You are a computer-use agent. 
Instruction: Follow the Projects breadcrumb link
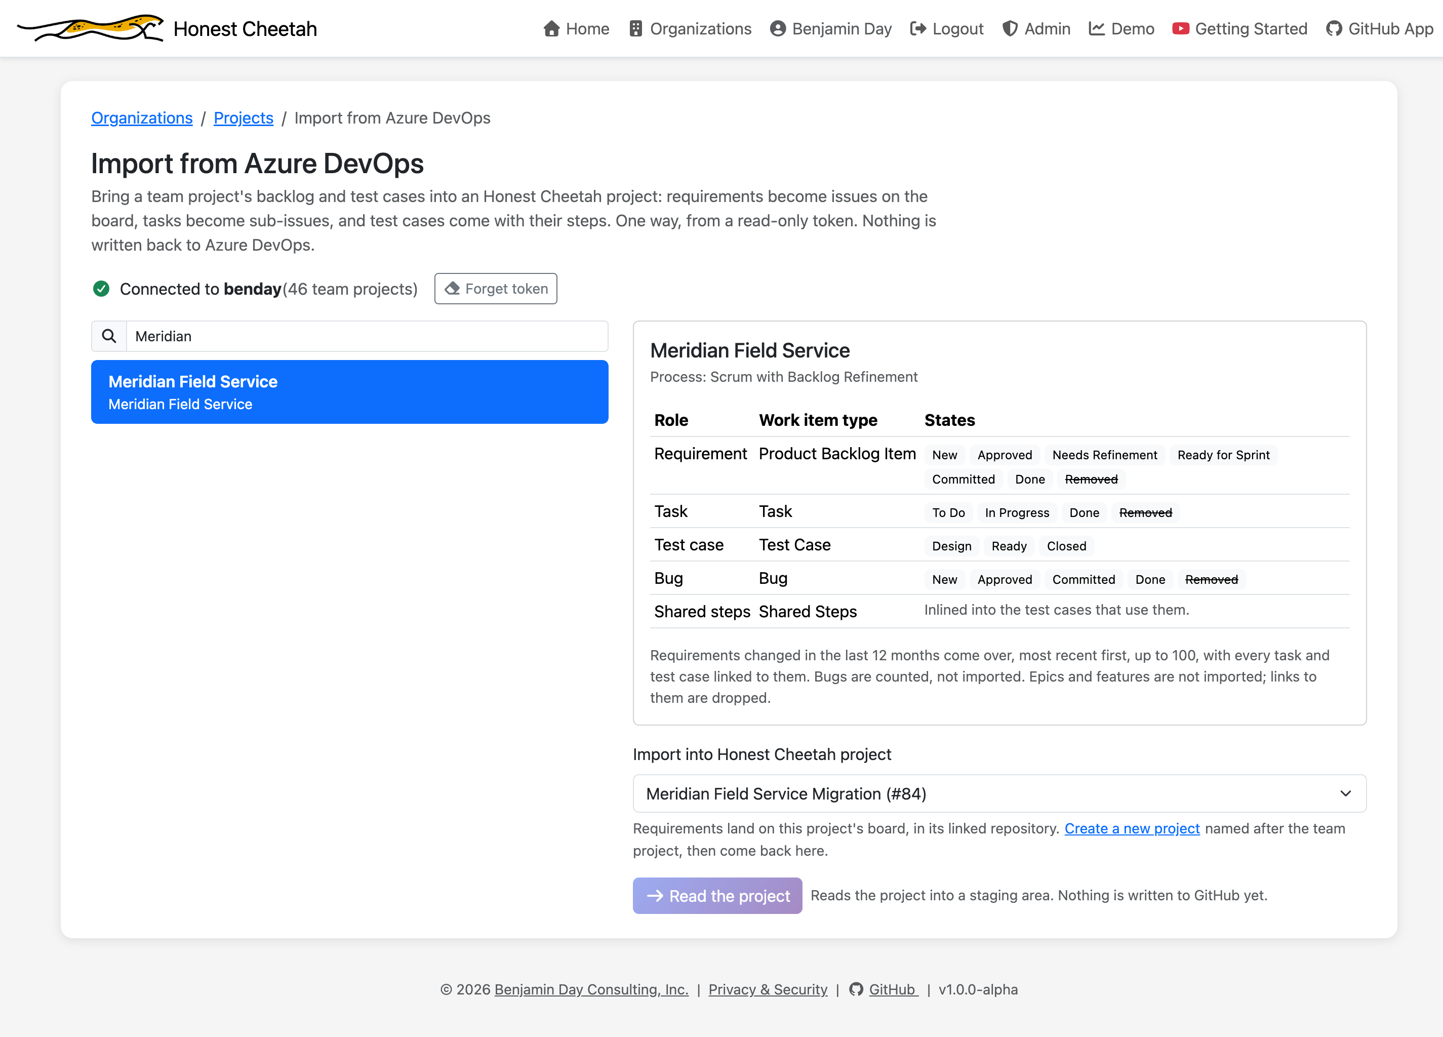[x=244, y=117]
